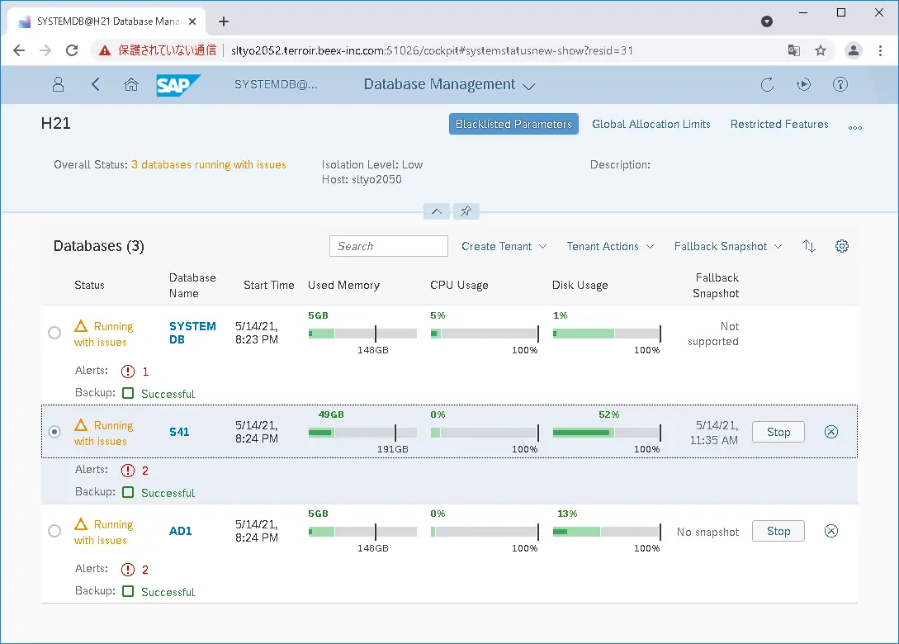Click the Start Time column header

[x=268, y=285]
